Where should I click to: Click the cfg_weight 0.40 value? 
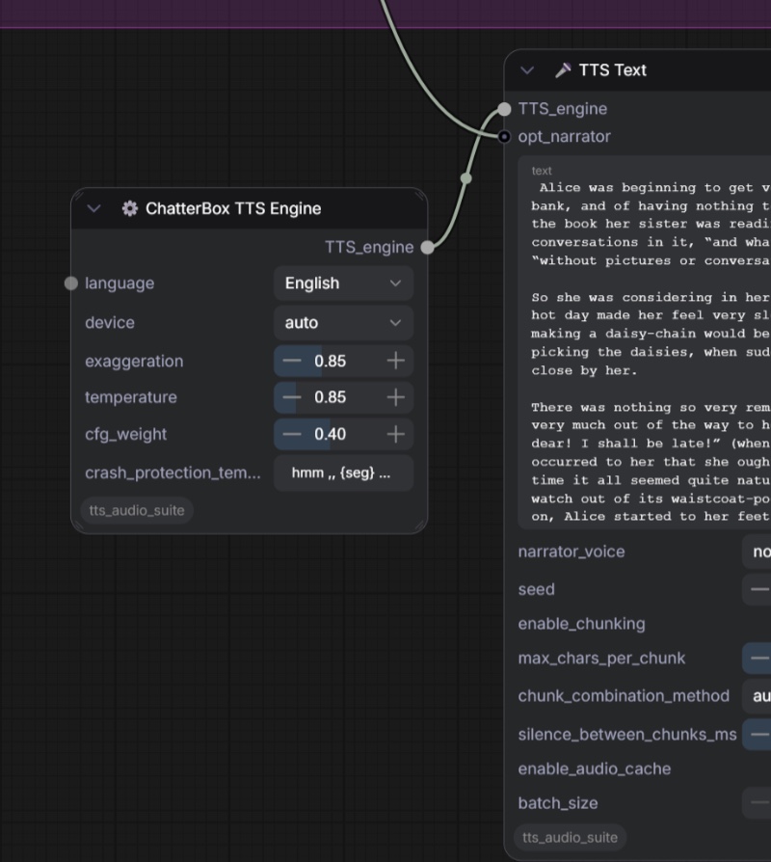(x=331, y=434)
